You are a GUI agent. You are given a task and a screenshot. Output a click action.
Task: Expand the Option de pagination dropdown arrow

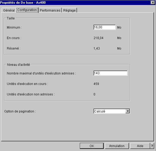point(128,111)
